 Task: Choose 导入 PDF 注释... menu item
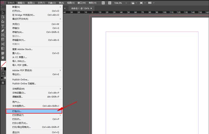[x=34, y=65]
